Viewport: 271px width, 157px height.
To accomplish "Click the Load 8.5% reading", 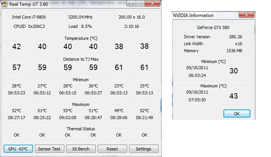I will [80, 26].
